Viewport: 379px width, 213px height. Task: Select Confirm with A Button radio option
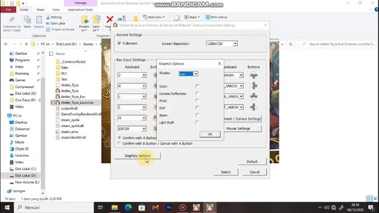(x=120, y=138)
